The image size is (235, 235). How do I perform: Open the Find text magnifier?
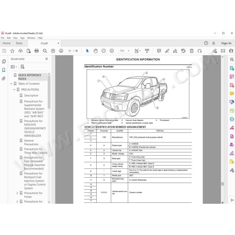[45, 51]
